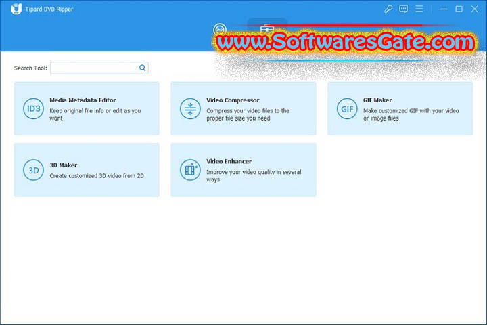Click 'Make customized GIF' description
The width and height of the screenshot is (487, 325).
tap(411, 114)
